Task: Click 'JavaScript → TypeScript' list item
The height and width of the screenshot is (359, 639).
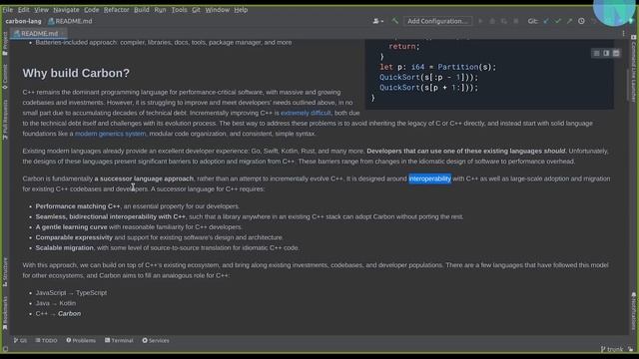Action: [71, 292]
